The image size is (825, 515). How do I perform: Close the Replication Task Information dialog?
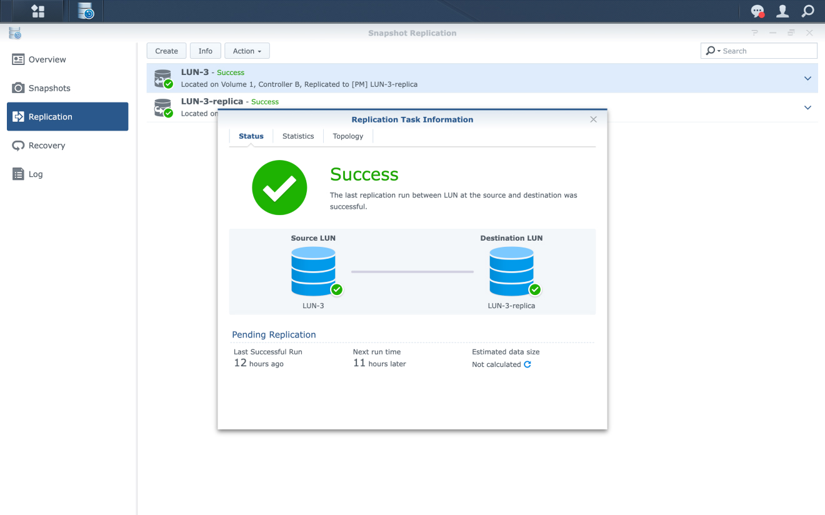[x=594, y=119]
